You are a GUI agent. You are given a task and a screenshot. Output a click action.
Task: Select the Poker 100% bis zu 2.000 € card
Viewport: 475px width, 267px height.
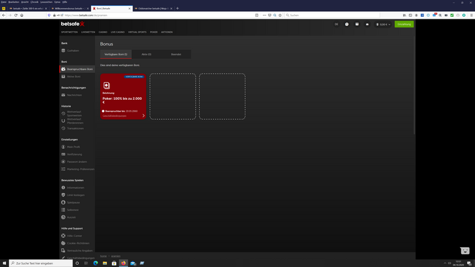[123, 96]
